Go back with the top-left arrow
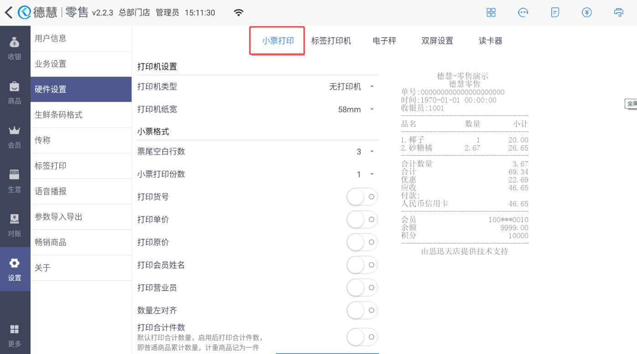The width and height of the screenshot is (637, 354). pyautogui.click(x=9, y=12)
